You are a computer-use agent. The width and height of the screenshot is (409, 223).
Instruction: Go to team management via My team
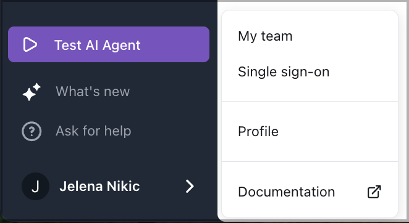[265, 36]
